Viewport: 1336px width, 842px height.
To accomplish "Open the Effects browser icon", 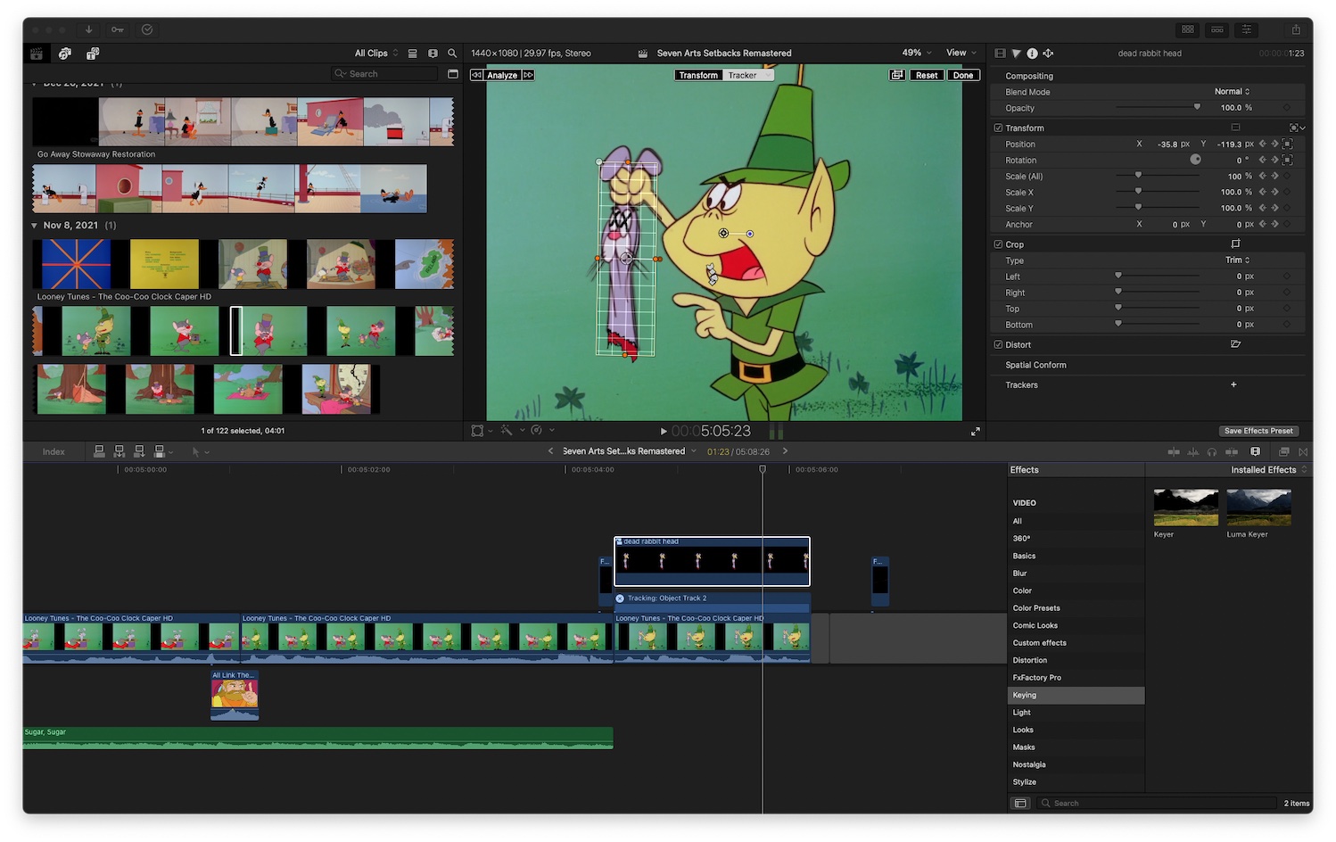I will [x=1283, y=452].
